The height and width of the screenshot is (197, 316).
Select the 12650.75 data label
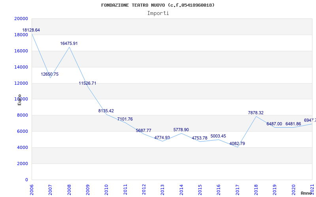point(50,74)
